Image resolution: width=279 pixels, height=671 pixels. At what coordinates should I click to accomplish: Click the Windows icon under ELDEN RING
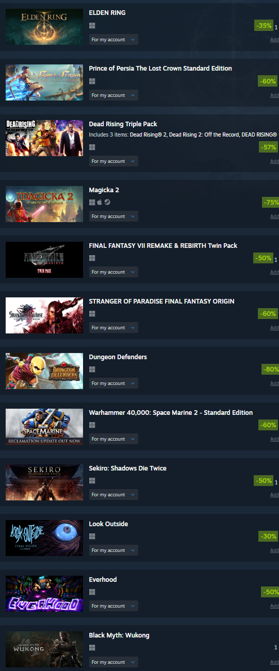[92, 25]
